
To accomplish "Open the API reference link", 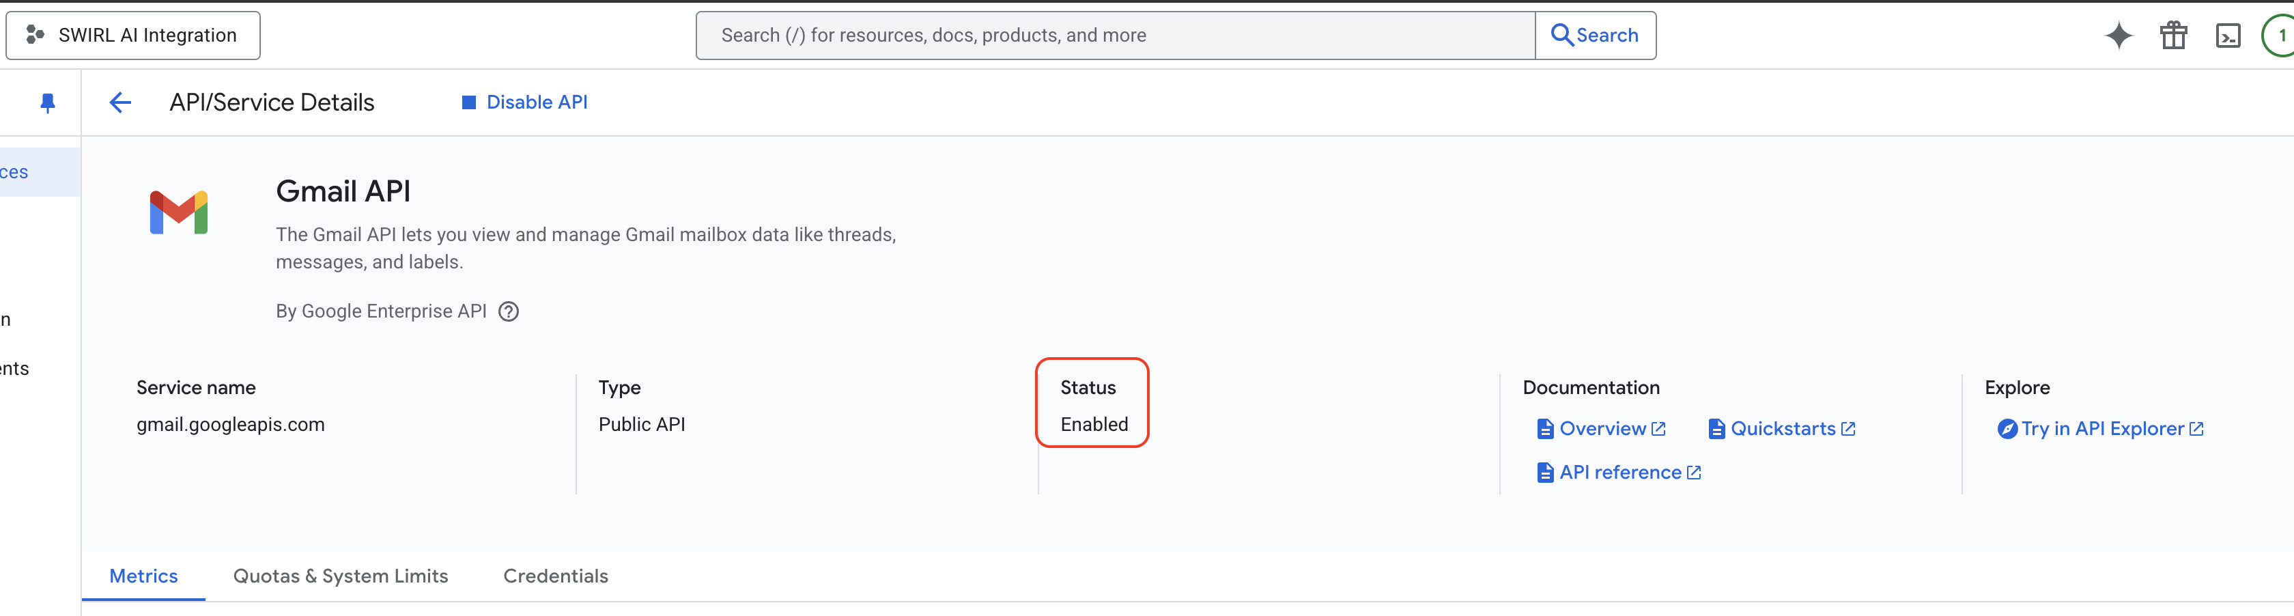I will [1619, 473].
